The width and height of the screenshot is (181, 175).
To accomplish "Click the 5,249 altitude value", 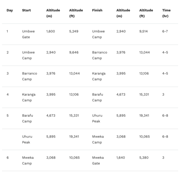I will 74,31.
